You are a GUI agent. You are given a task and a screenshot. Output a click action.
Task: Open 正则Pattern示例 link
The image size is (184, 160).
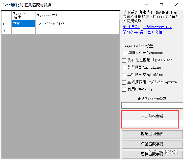pos(158,27)
